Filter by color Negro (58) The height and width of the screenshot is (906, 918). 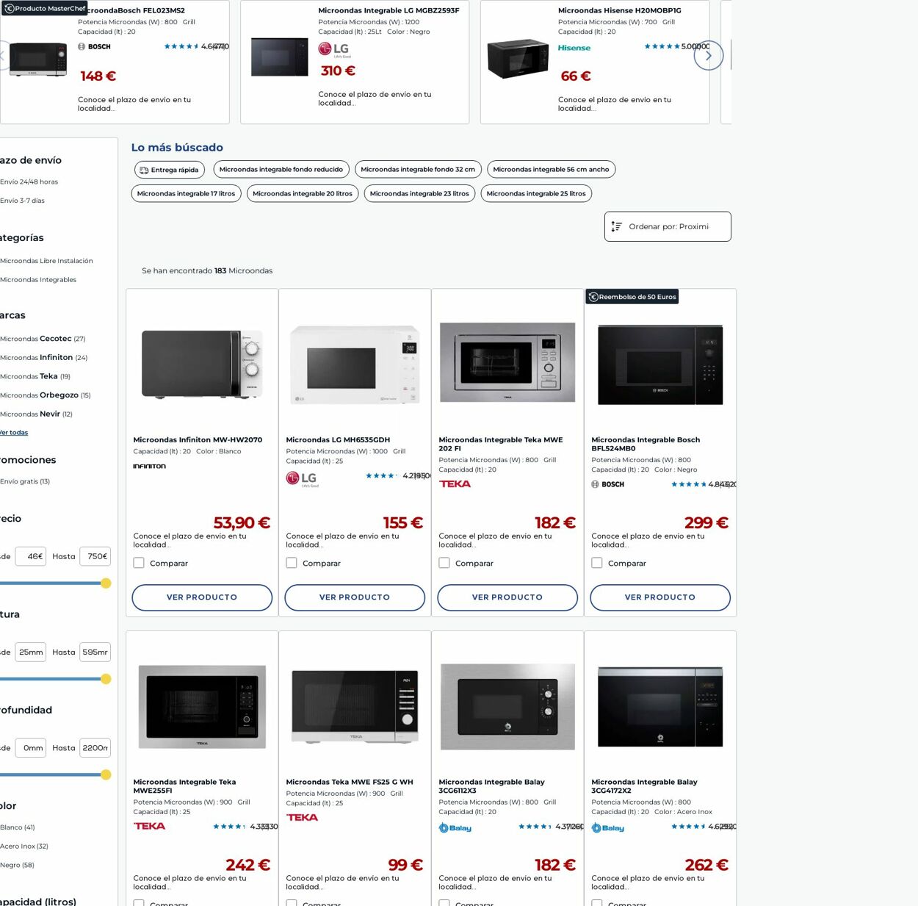click(x=18, y=865)
